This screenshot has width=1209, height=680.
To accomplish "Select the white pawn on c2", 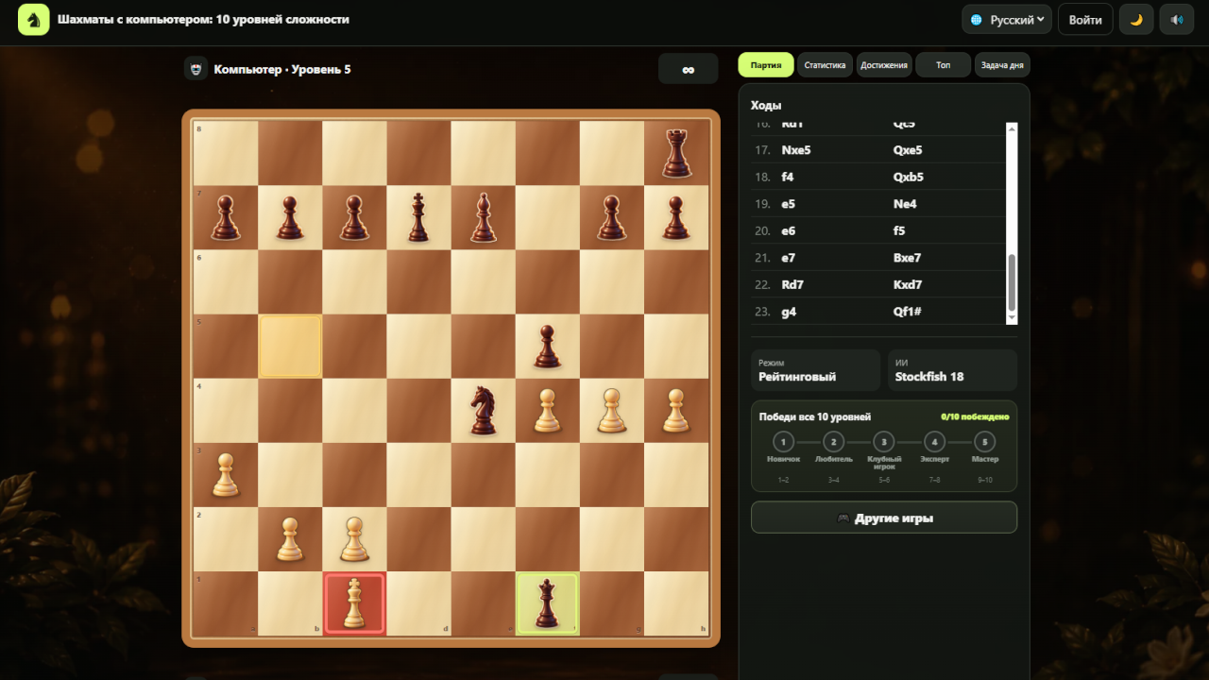I will pyautogui.click(x=354, y=539).
